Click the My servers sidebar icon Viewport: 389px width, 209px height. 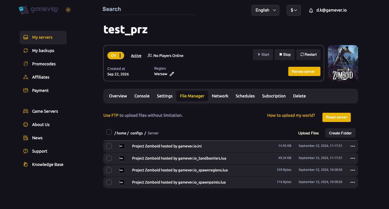pos(26,37)
